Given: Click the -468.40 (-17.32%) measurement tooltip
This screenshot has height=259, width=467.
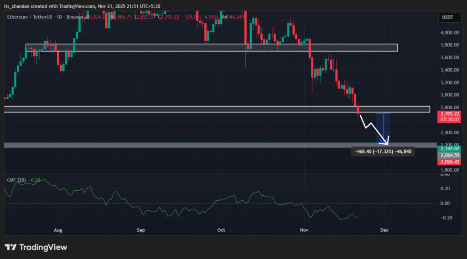Looking at the screenshot, I should (x=383, y=152).
